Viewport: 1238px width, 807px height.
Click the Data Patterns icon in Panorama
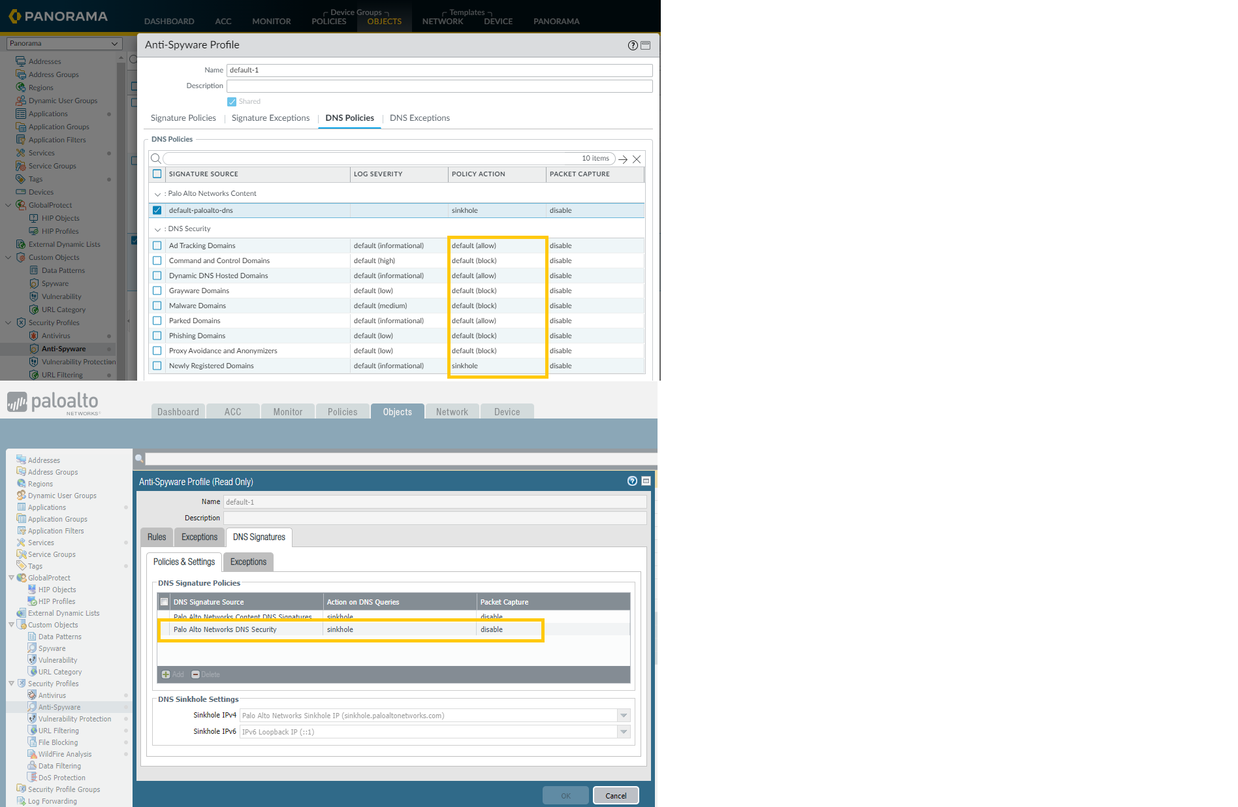(34, 270)
